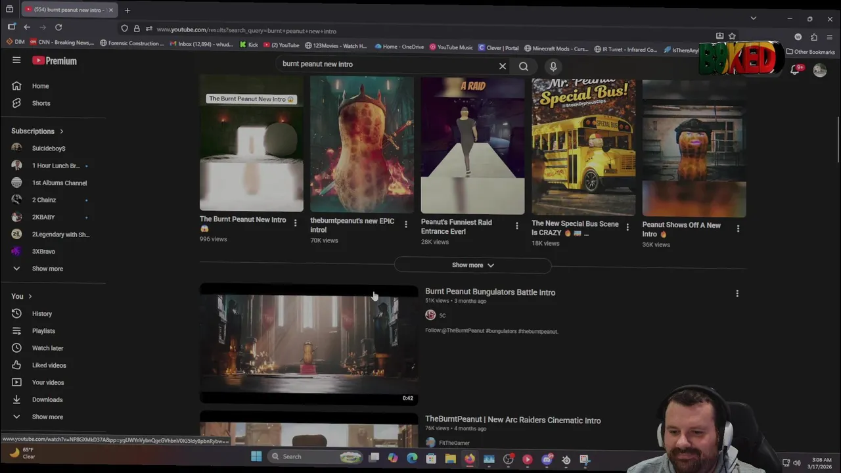Expand the Subscriptions section chevron
841x473 pixels.
(x=62, y=131)
